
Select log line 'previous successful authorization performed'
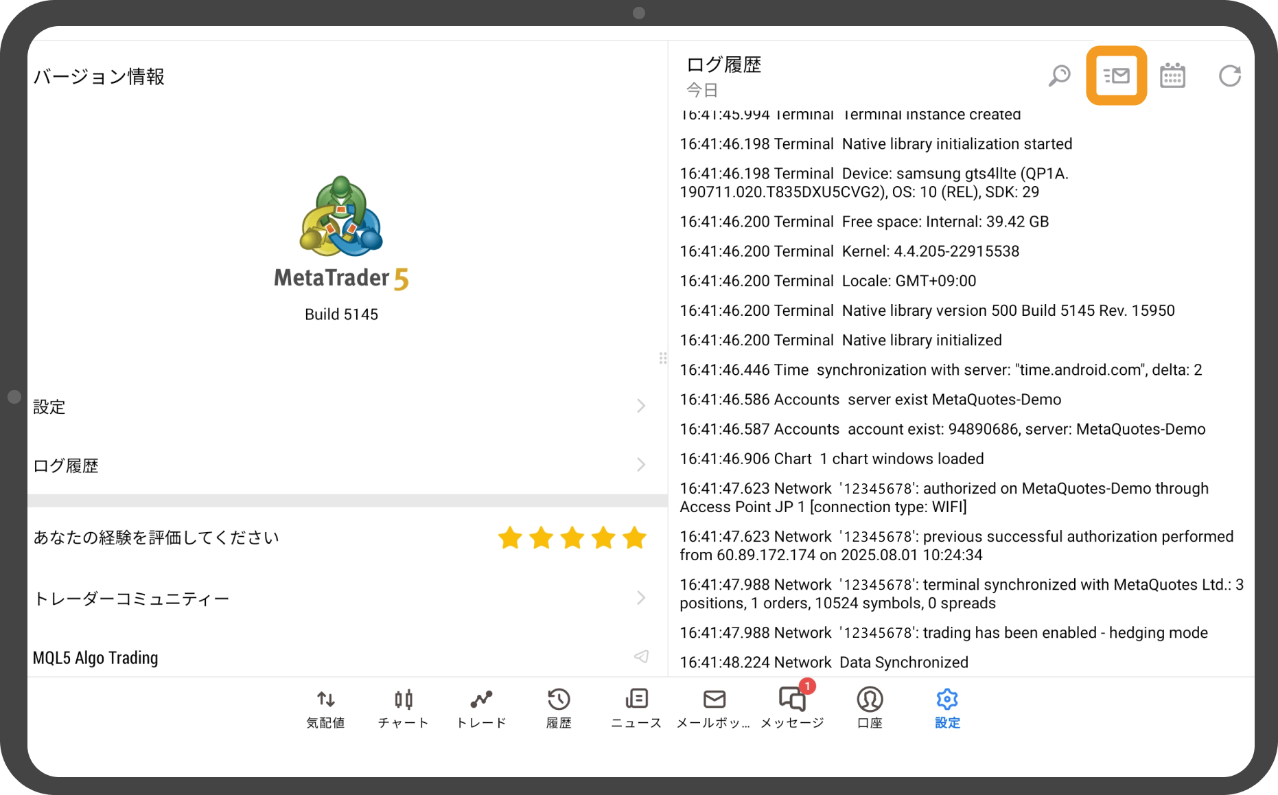point(957,546)
